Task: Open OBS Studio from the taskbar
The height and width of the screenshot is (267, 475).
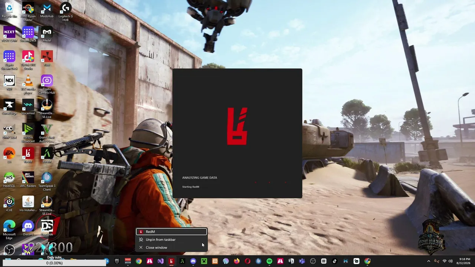Action: point(313,261)
